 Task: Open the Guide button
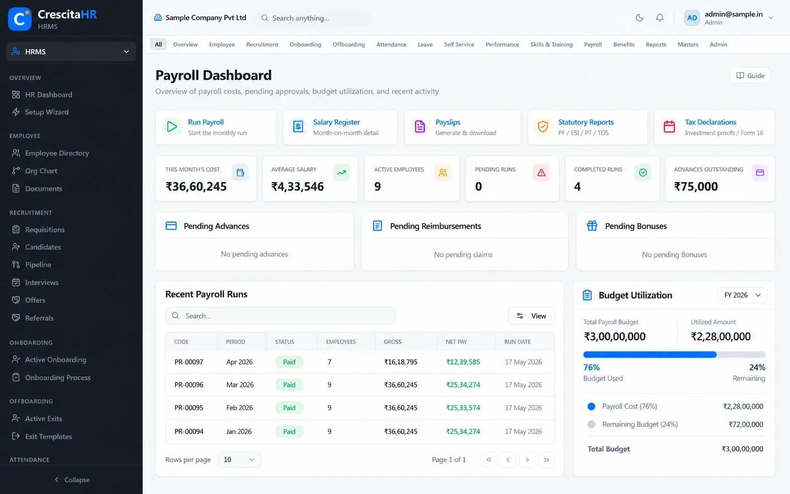[x=750, y=76]
